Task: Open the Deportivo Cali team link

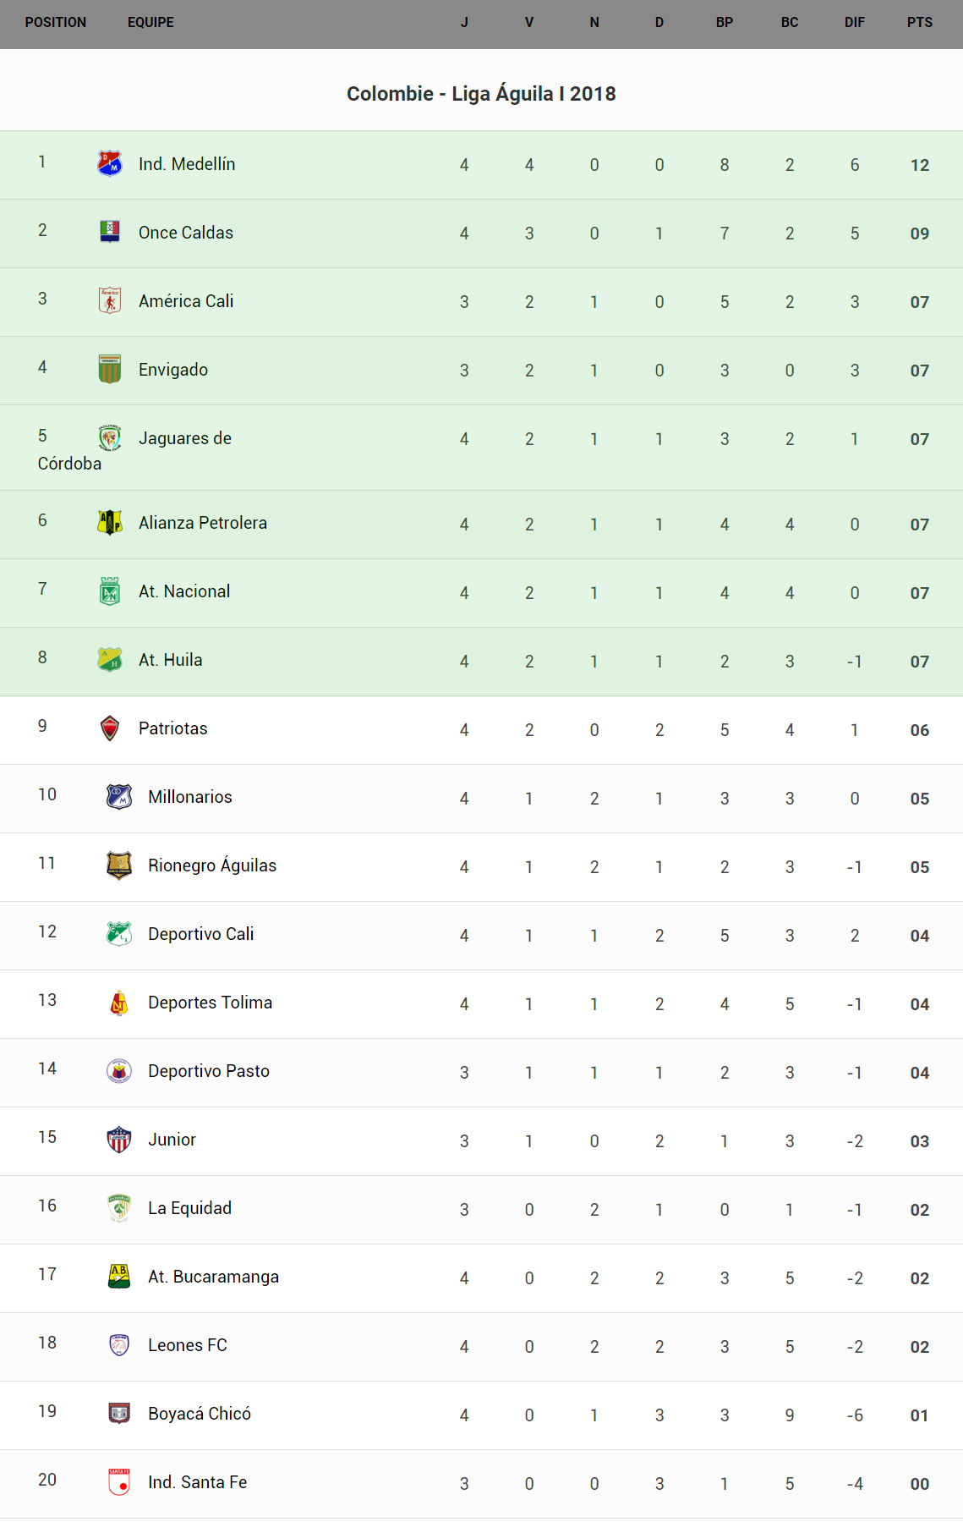Action: pos(200,934)
